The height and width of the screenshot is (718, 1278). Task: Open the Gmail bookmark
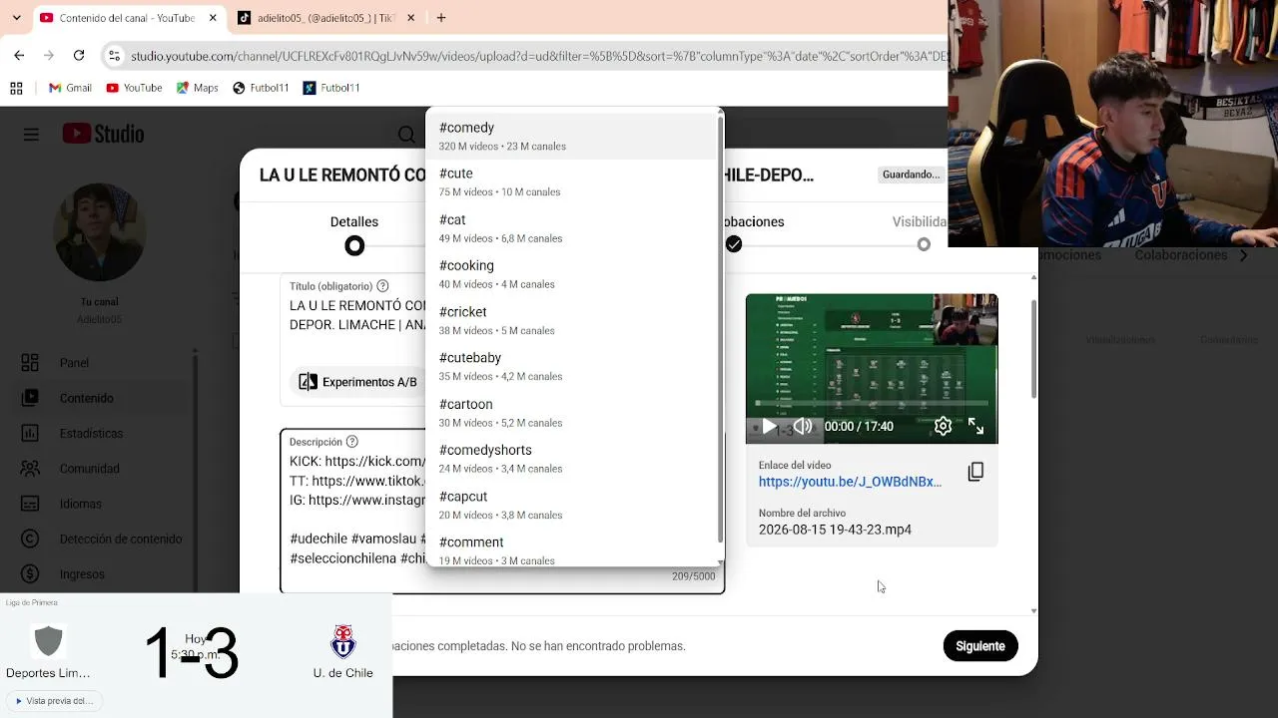coord(70,88)
